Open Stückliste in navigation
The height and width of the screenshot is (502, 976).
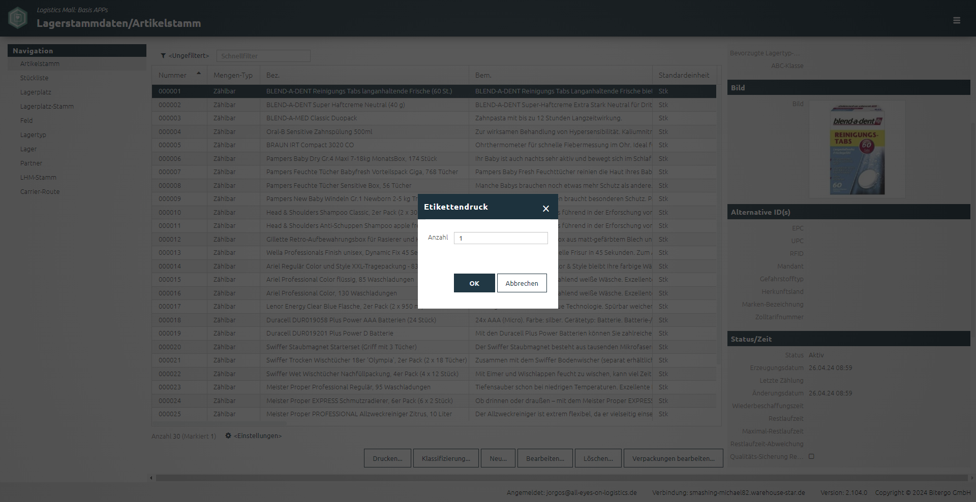34,78
